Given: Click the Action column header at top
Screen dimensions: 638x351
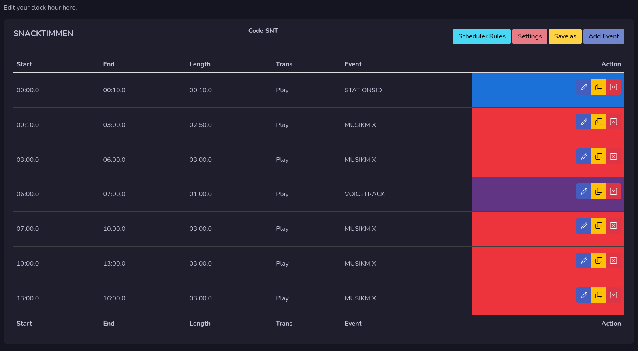Looking at the screenshot, I should pyautogui.click(x=611, y=64).
